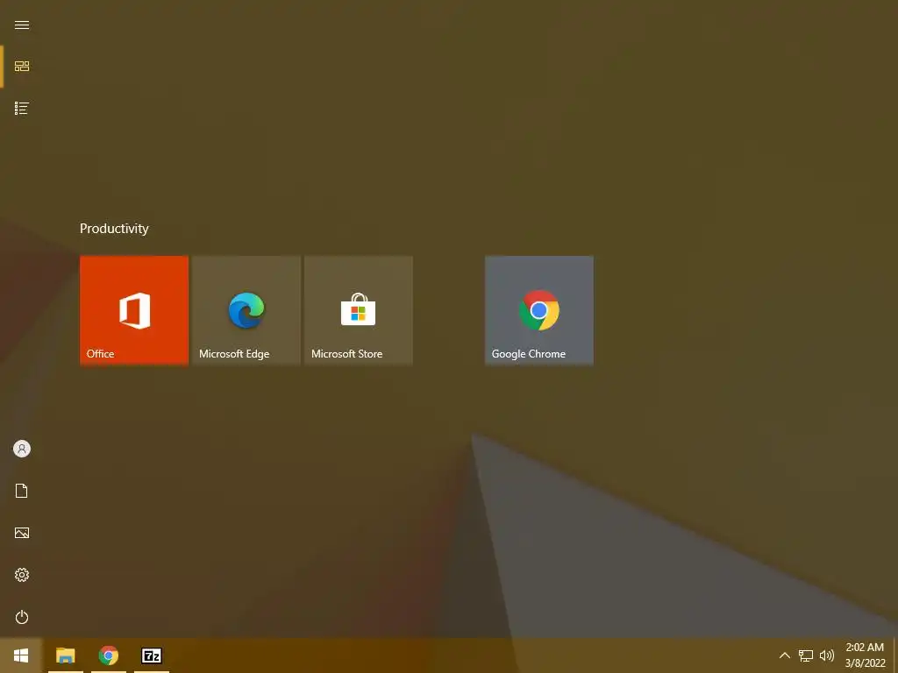Open the volume tray icon
898x673 pixels.
click(x=826, y=655)
